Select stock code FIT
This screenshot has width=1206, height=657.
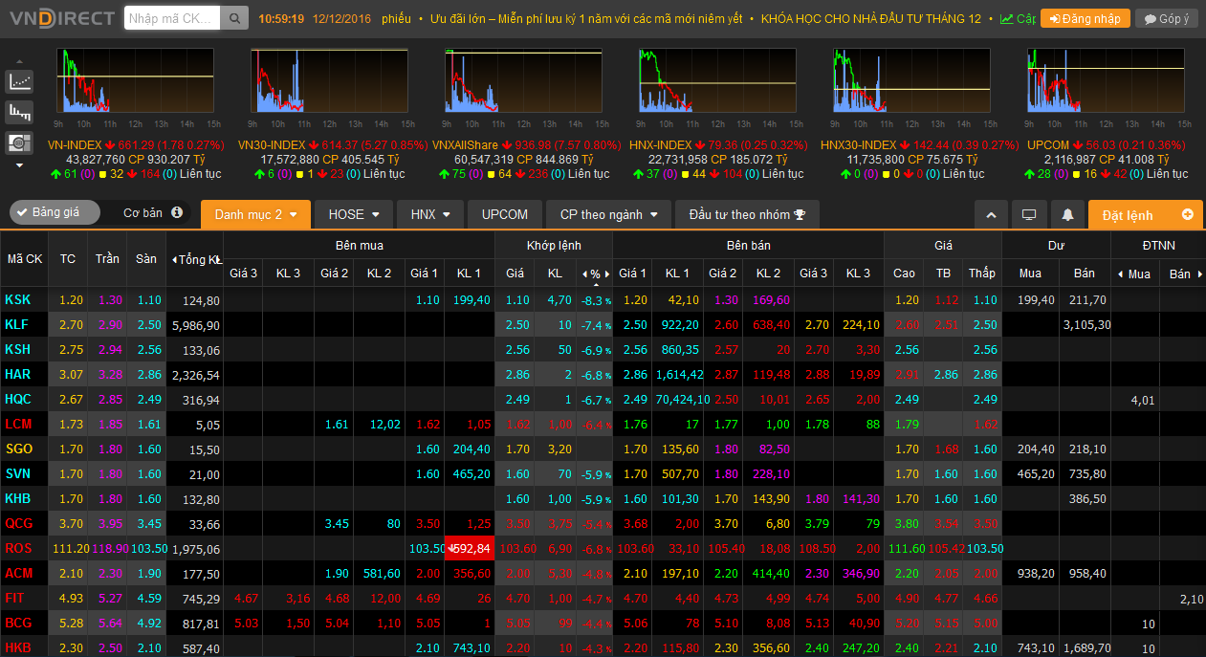14,598
